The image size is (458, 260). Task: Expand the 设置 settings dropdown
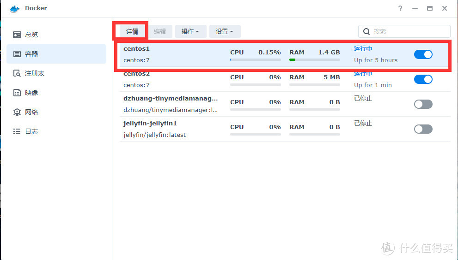point(225,31)
